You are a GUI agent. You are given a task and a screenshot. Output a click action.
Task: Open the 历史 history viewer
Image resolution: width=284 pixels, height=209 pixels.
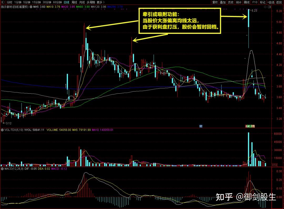pos(231,2)
